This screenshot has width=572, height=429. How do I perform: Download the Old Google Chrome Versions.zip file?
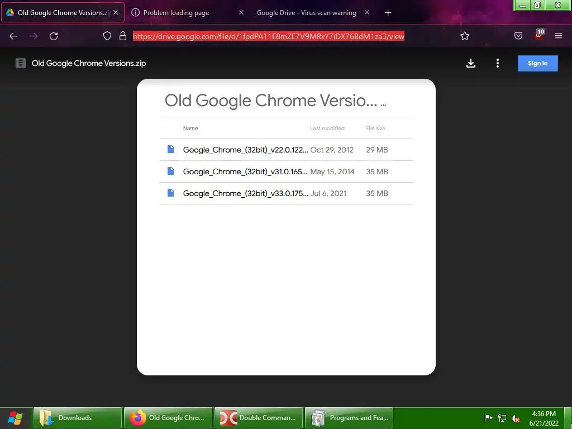[x=470, y=63]
